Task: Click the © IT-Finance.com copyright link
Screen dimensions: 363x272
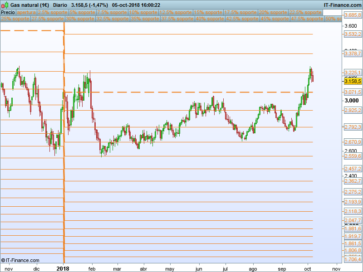Action: pyautogui.click(x=20, y=260)
